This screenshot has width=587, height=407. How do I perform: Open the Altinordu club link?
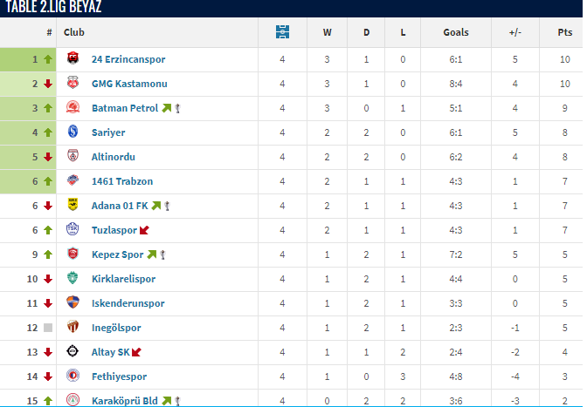coord(114,157)
